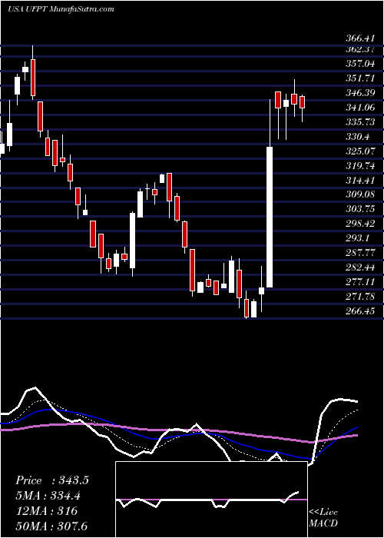Click the 282.44 price axis label

(360, 267)
